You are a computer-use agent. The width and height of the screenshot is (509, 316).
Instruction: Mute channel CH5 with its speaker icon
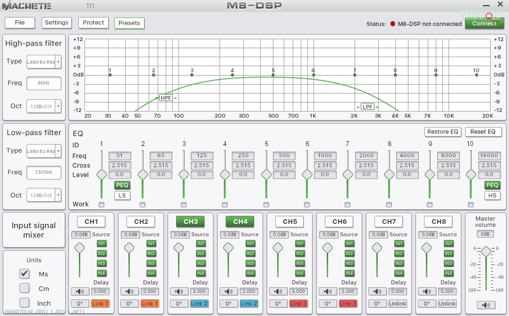pyautogui.click(x=278, y=291)
